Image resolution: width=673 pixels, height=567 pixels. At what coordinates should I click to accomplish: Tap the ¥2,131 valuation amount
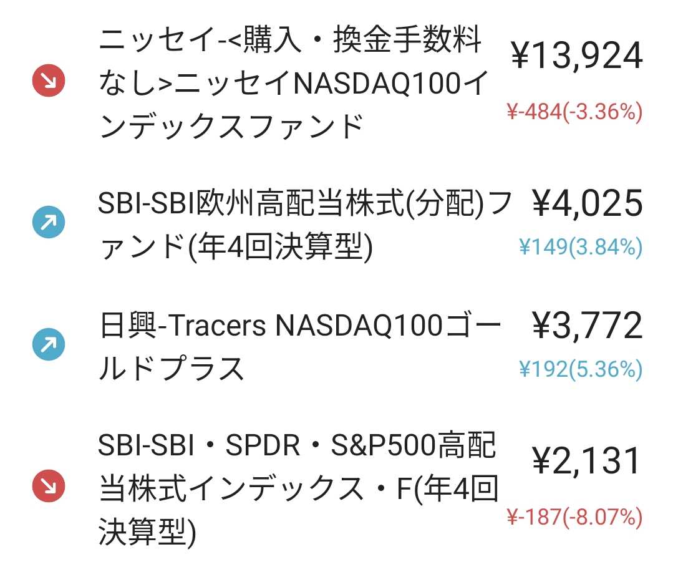(x=587, y=460)
